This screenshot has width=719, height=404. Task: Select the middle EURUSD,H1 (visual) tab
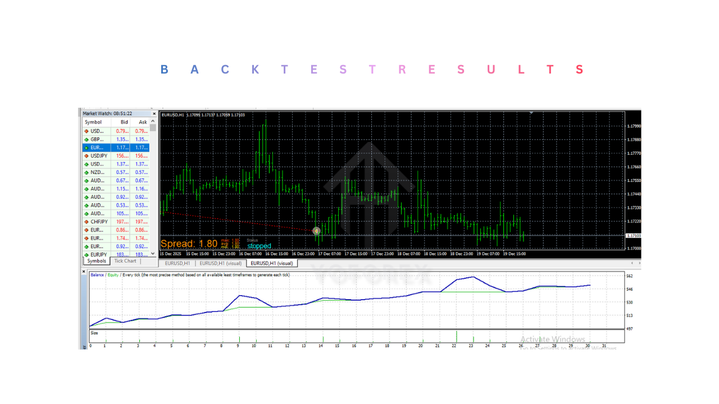(x=221, y=263)
